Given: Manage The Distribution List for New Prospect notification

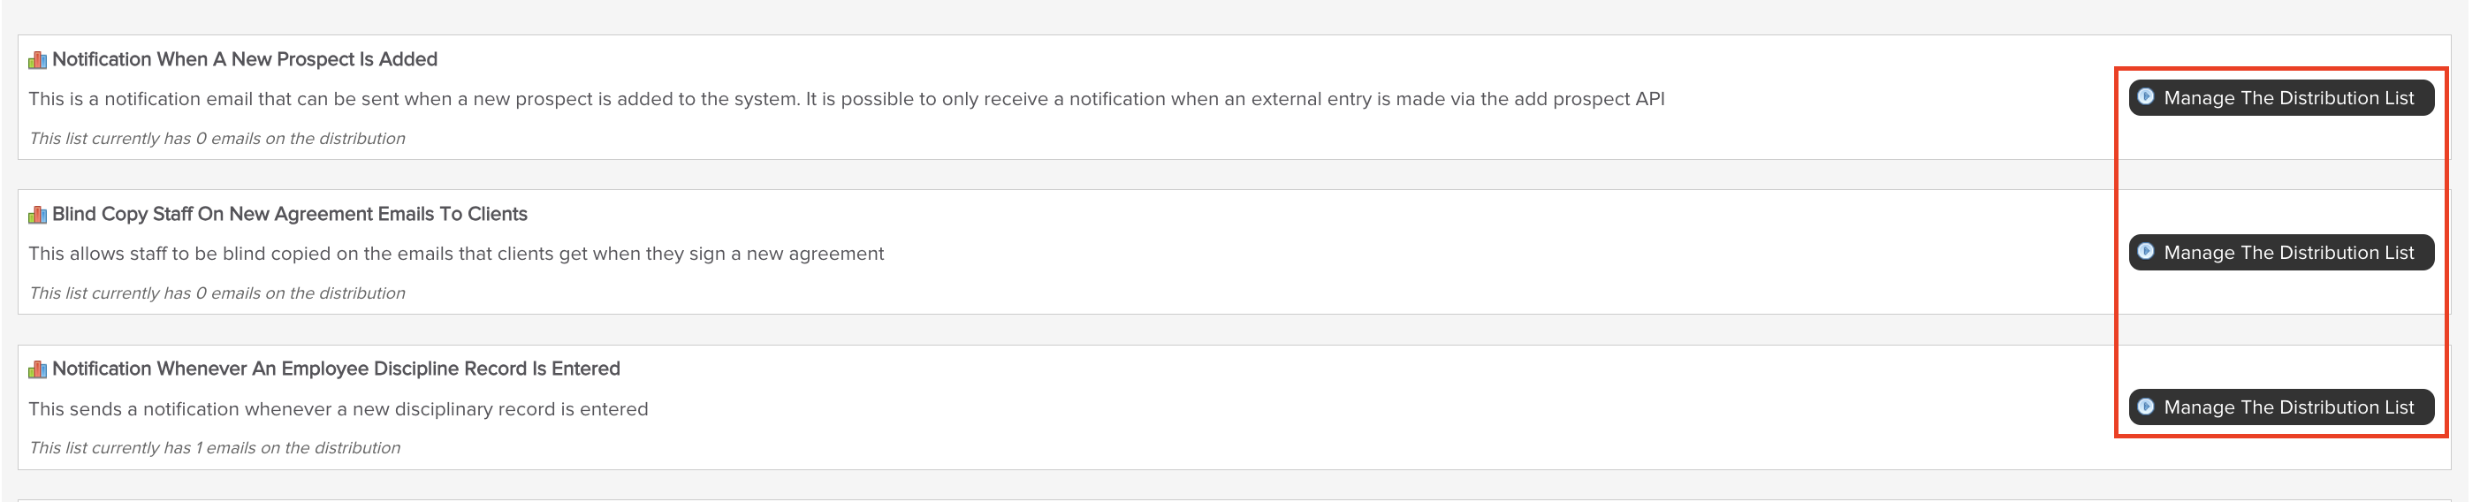Looking at the screenshot, I should point(2281,97).
